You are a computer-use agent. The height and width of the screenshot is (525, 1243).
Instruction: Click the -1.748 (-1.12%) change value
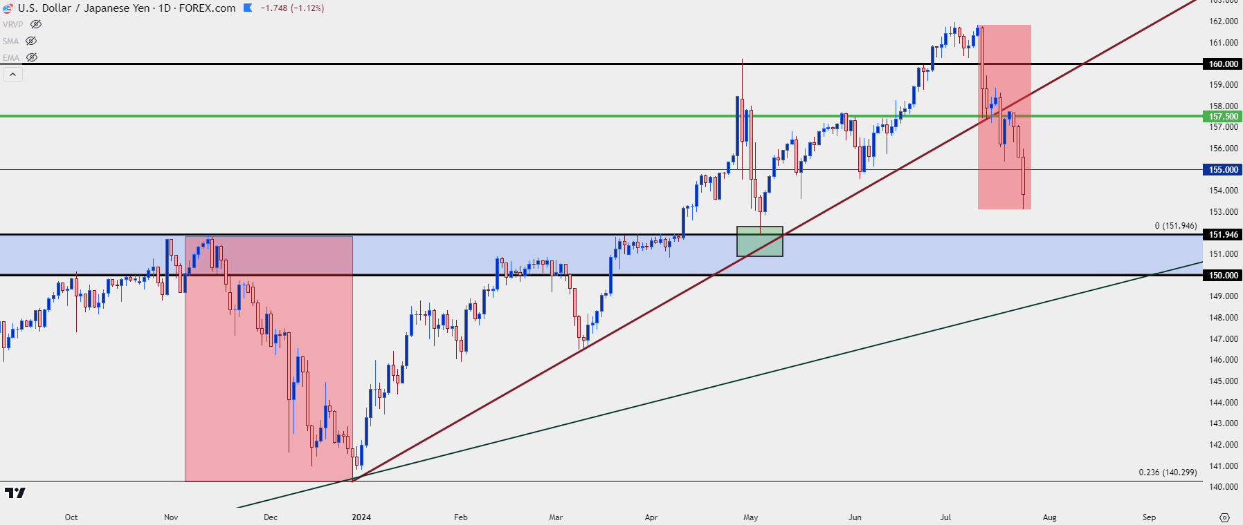292,8
